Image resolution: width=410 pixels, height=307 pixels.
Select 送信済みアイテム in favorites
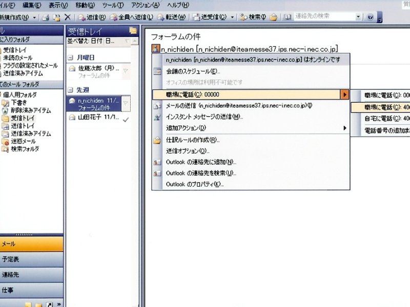coord(23,73)
